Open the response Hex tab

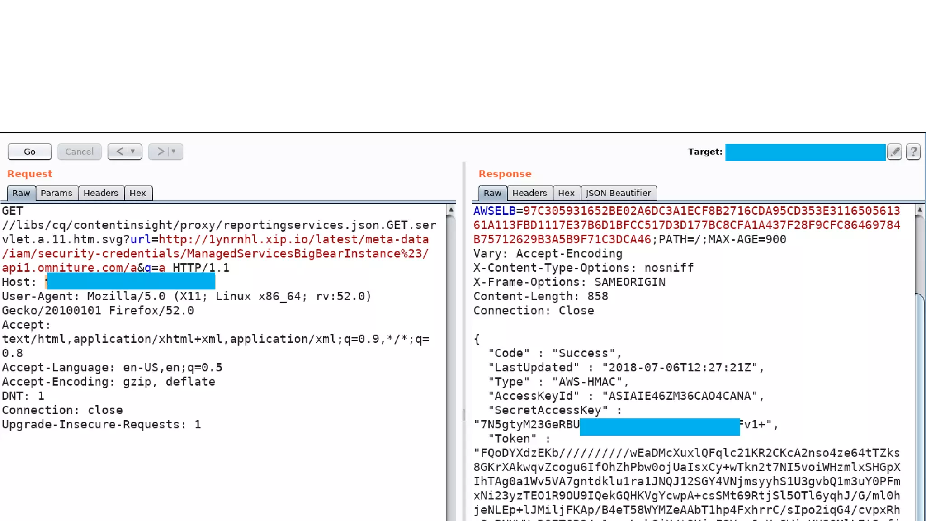566,193
